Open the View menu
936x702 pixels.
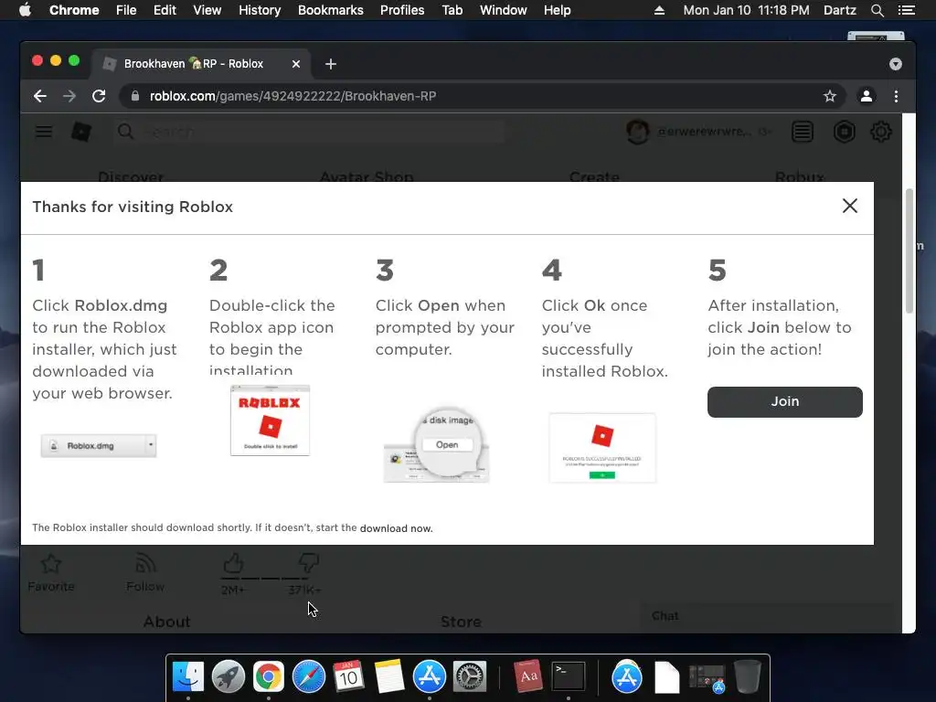click(x=207, y=10)
